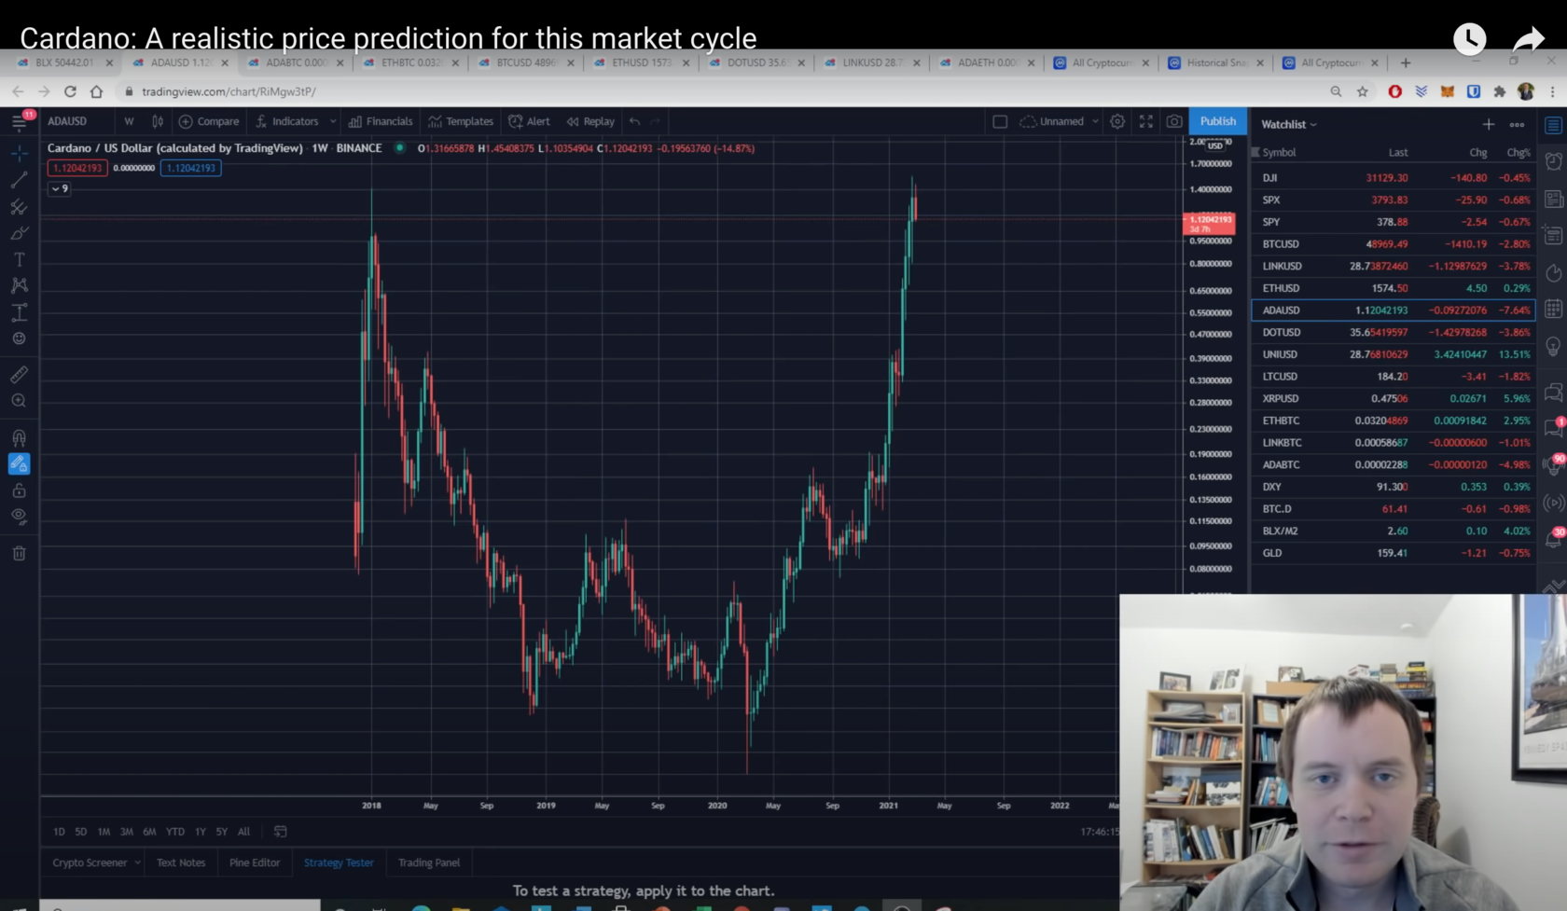
Task: Expand the Watchlist dropdown
Action: (x=1289, y=124)
